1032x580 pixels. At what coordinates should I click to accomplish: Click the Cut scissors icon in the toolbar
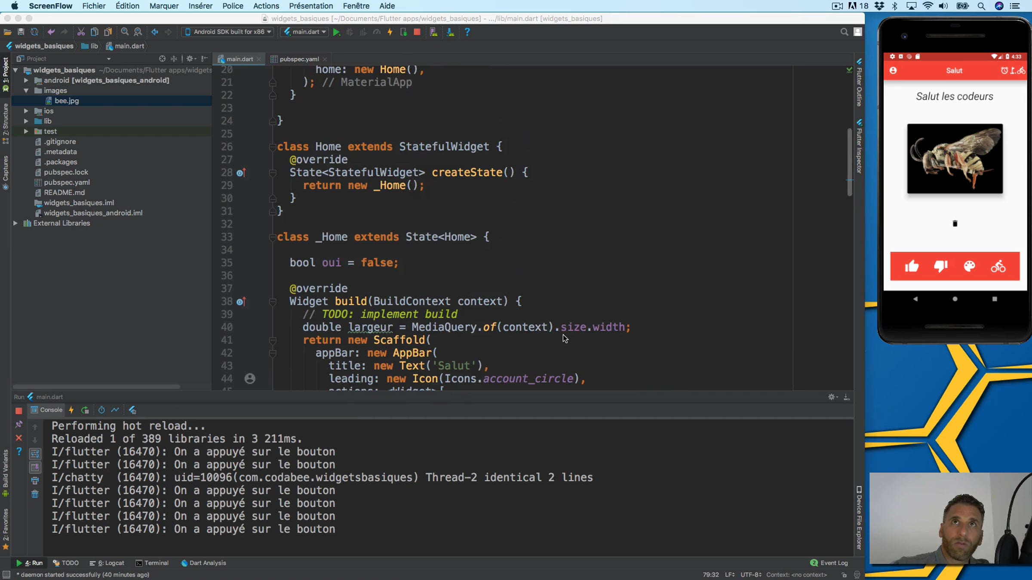pos(81,32)
